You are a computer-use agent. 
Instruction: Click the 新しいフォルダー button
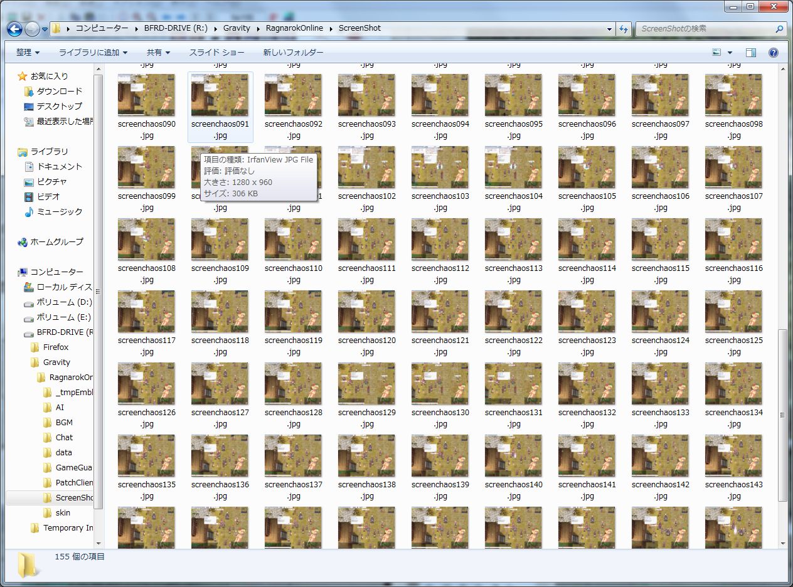tap(294, 53)
